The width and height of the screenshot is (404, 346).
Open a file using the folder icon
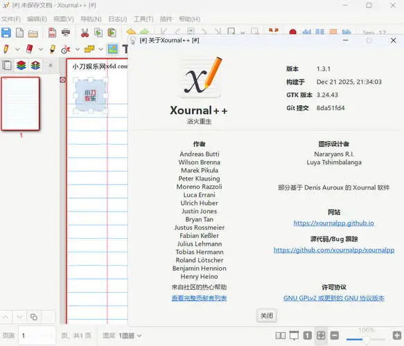click(33, 33)
